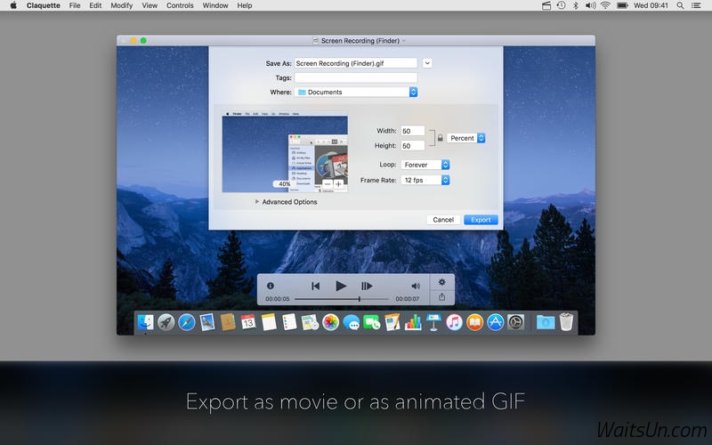Open the Frame Rate dropdown showing 12 fps
The height and width of the screenshot is (445, 712).
(x=425, y=180)
